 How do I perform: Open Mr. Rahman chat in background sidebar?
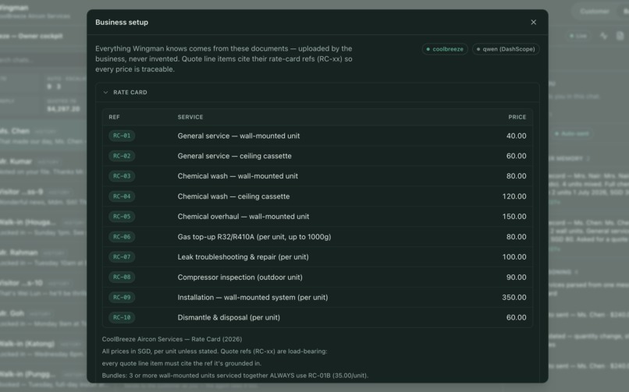point(44,257)
